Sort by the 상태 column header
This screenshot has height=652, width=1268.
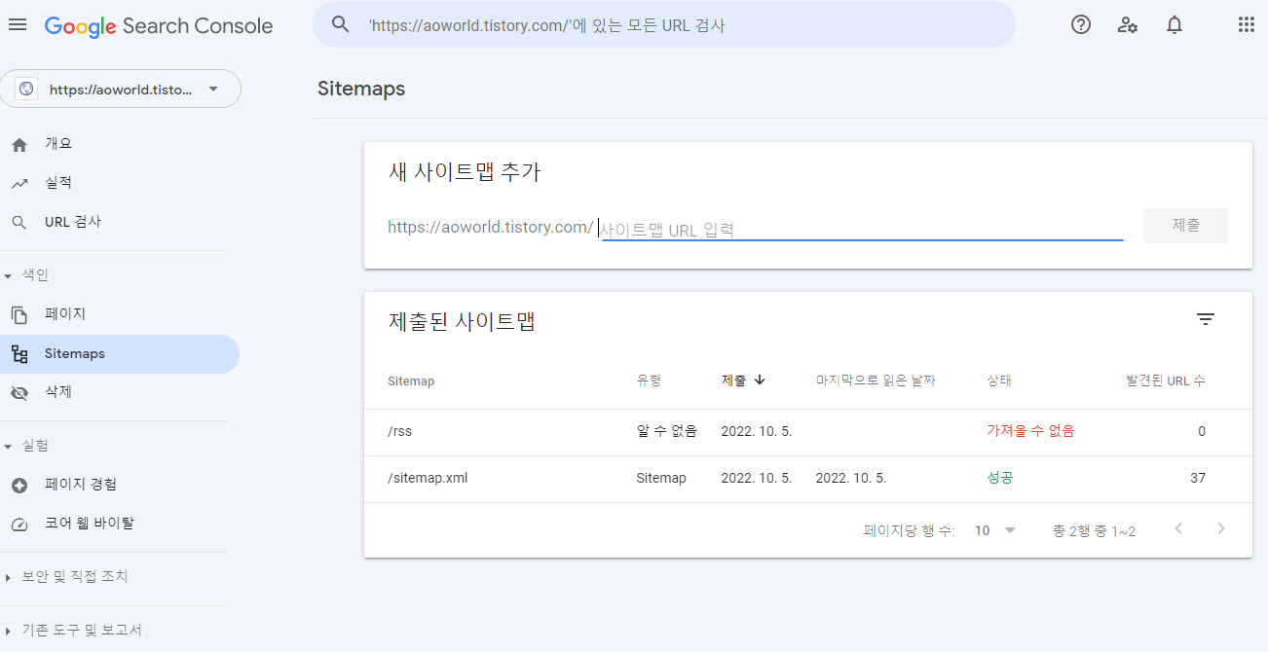point(999,380)
